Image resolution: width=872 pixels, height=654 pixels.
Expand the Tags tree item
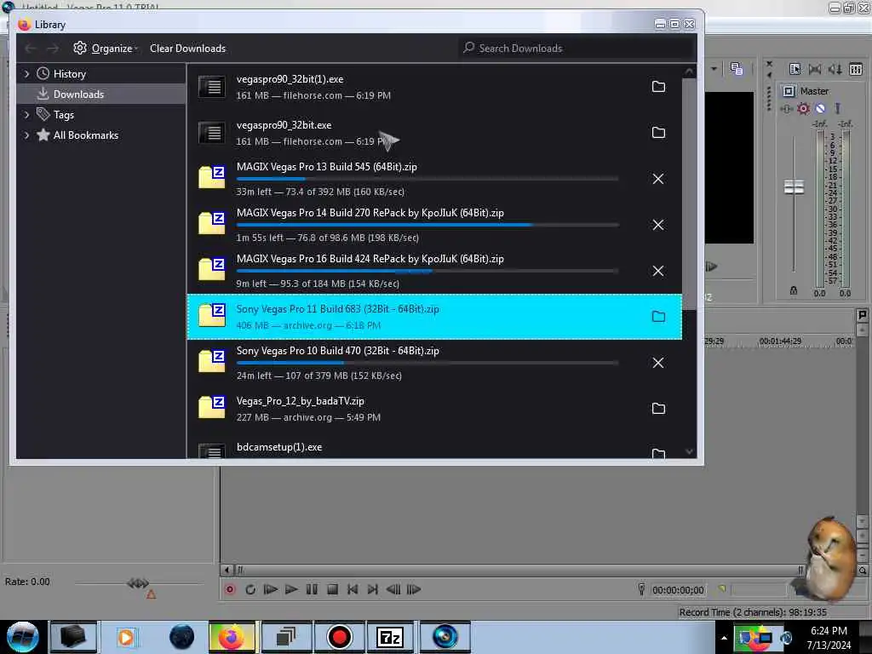coord(26,115)
